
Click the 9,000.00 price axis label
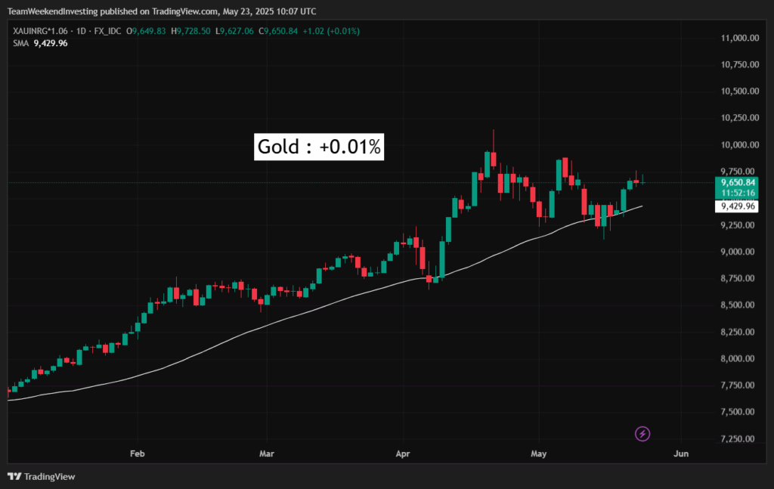point(738,252)
